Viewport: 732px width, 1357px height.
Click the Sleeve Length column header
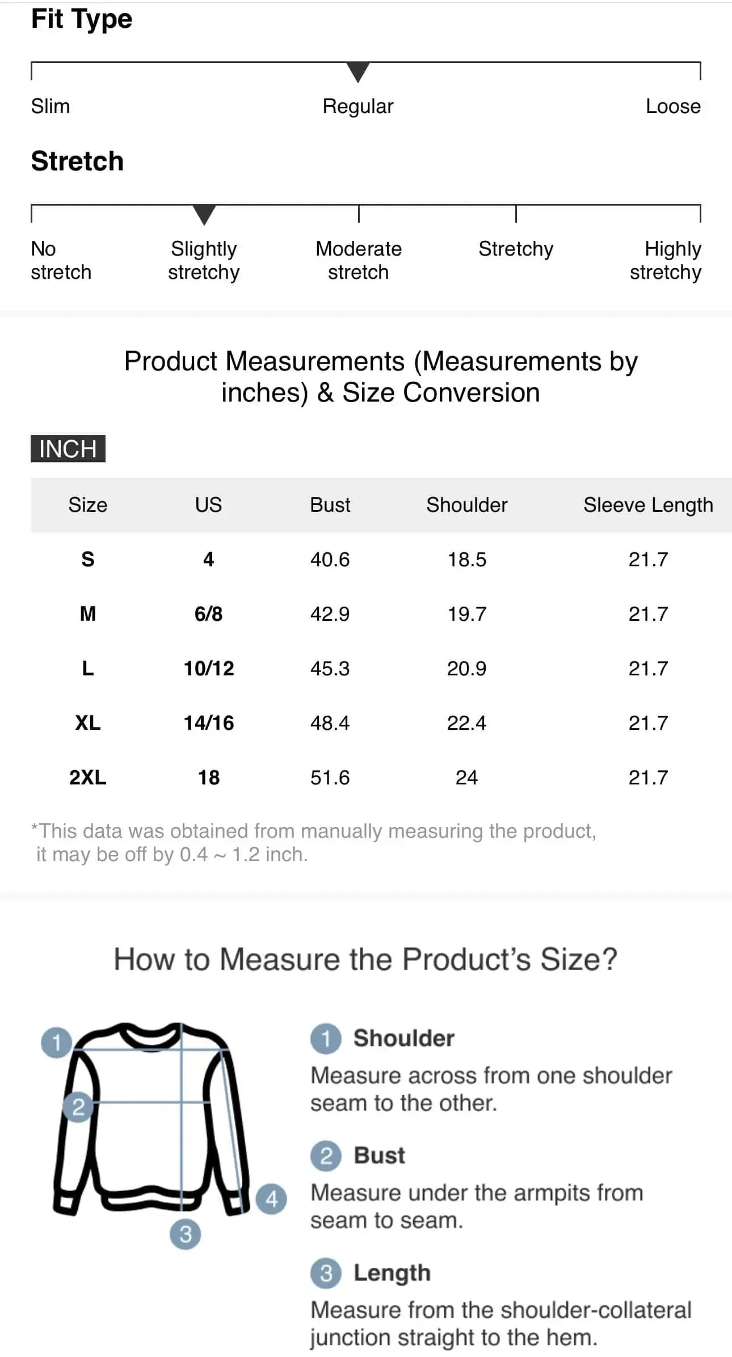648,505
